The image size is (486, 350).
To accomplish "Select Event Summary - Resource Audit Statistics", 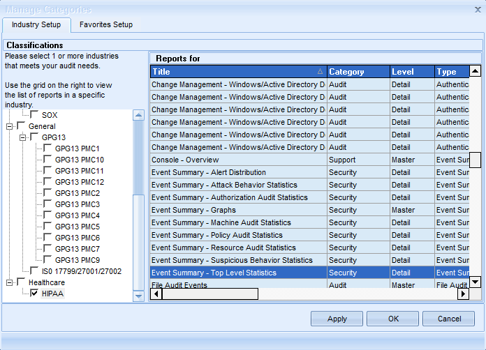I will tap(309, 248).
